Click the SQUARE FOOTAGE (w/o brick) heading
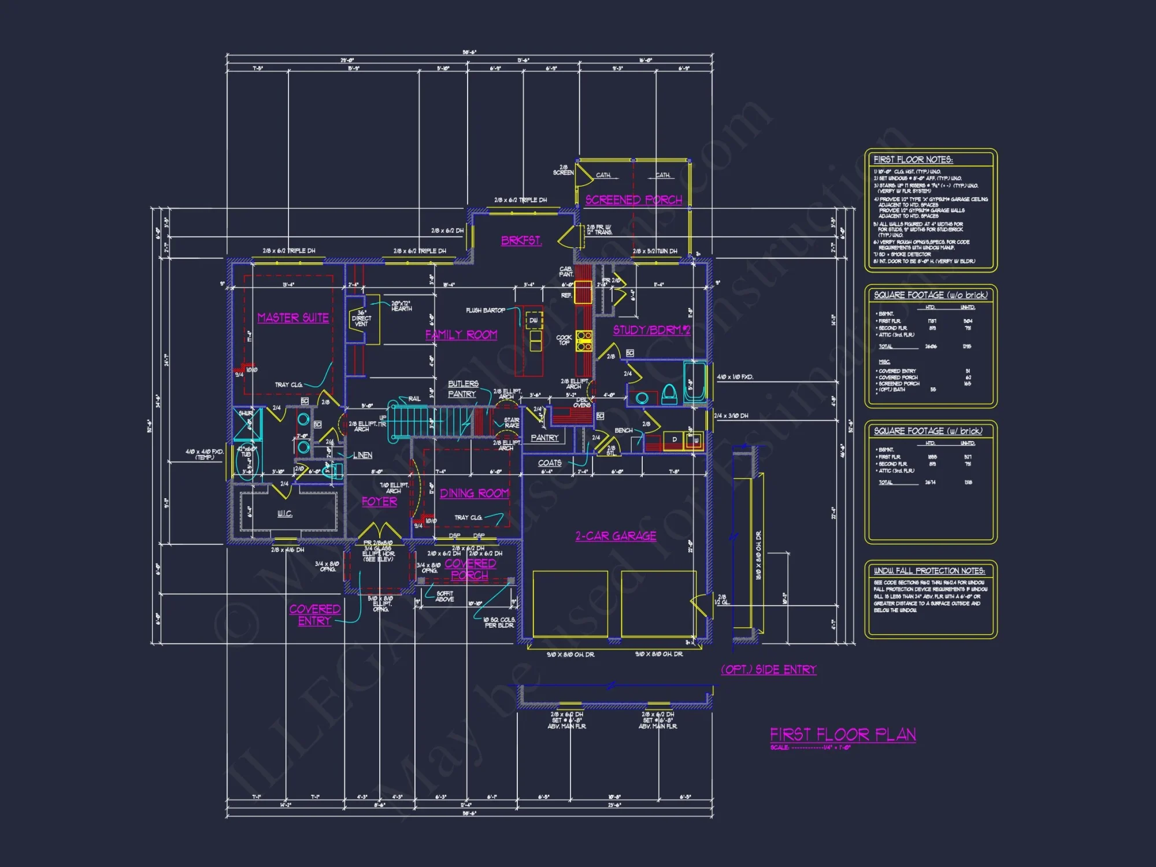Screen dimensions: 1156x867 coord(931,295)
